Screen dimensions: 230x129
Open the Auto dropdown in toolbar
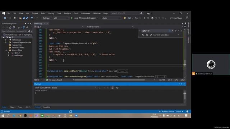pyautogui.click(x=111, y=18)
